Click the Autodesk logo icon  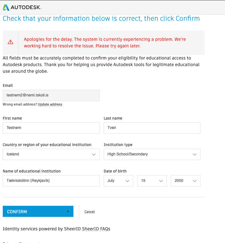(x=6, y=7)
